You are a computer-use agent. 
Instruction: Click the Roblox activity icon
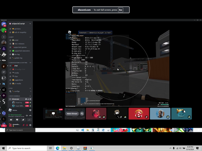(x=10, y=110)
